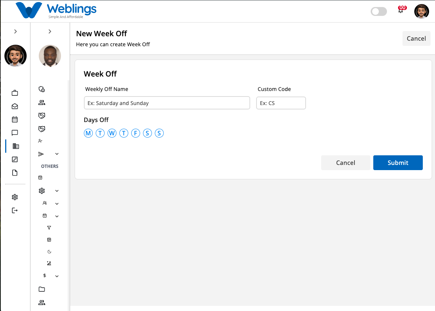Viewport: 435px width, 311px height.
Task: Select the highlighted office building icon
Action: pyautogui.click(x=16, y=146)
